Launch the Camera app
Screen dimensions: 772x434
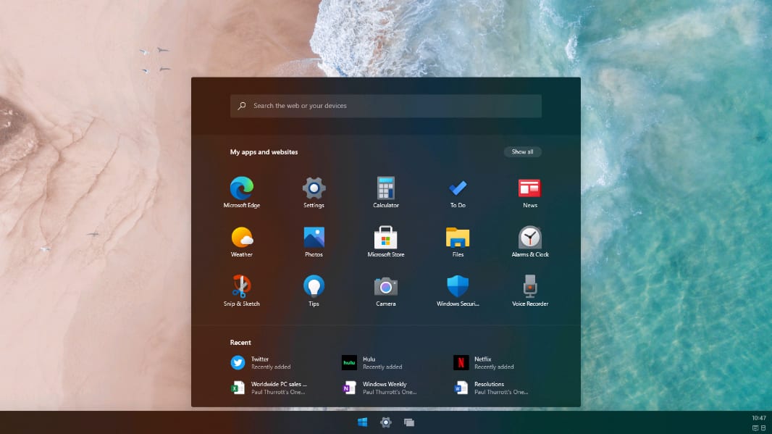[385, 287]
